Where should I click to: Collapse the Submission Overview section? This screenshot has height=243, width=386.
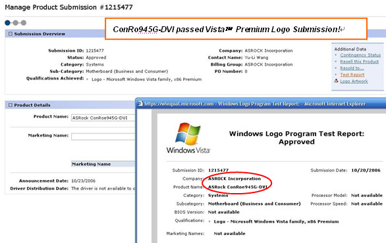click(11, 33)
